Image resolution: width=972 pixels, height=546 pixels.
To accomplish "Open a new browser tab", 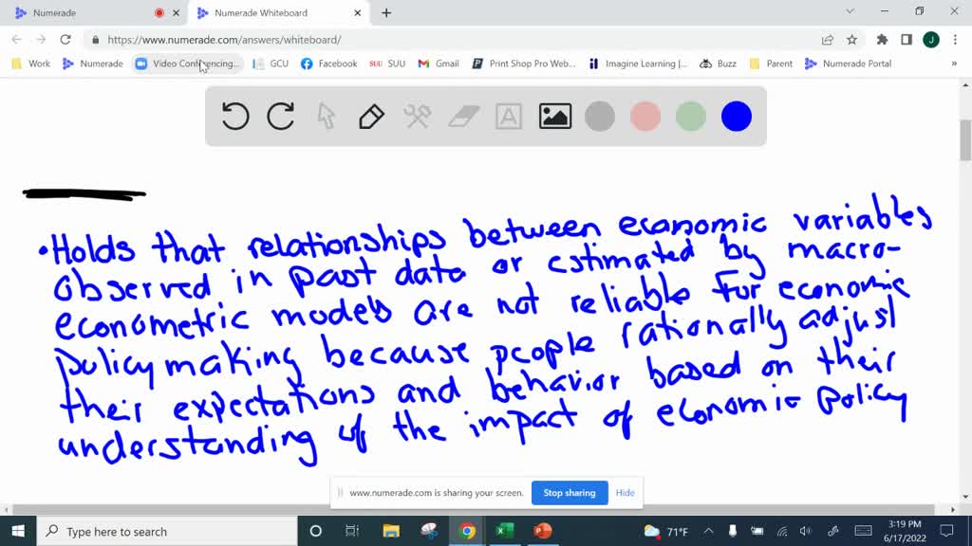I will tap(386, 13).
